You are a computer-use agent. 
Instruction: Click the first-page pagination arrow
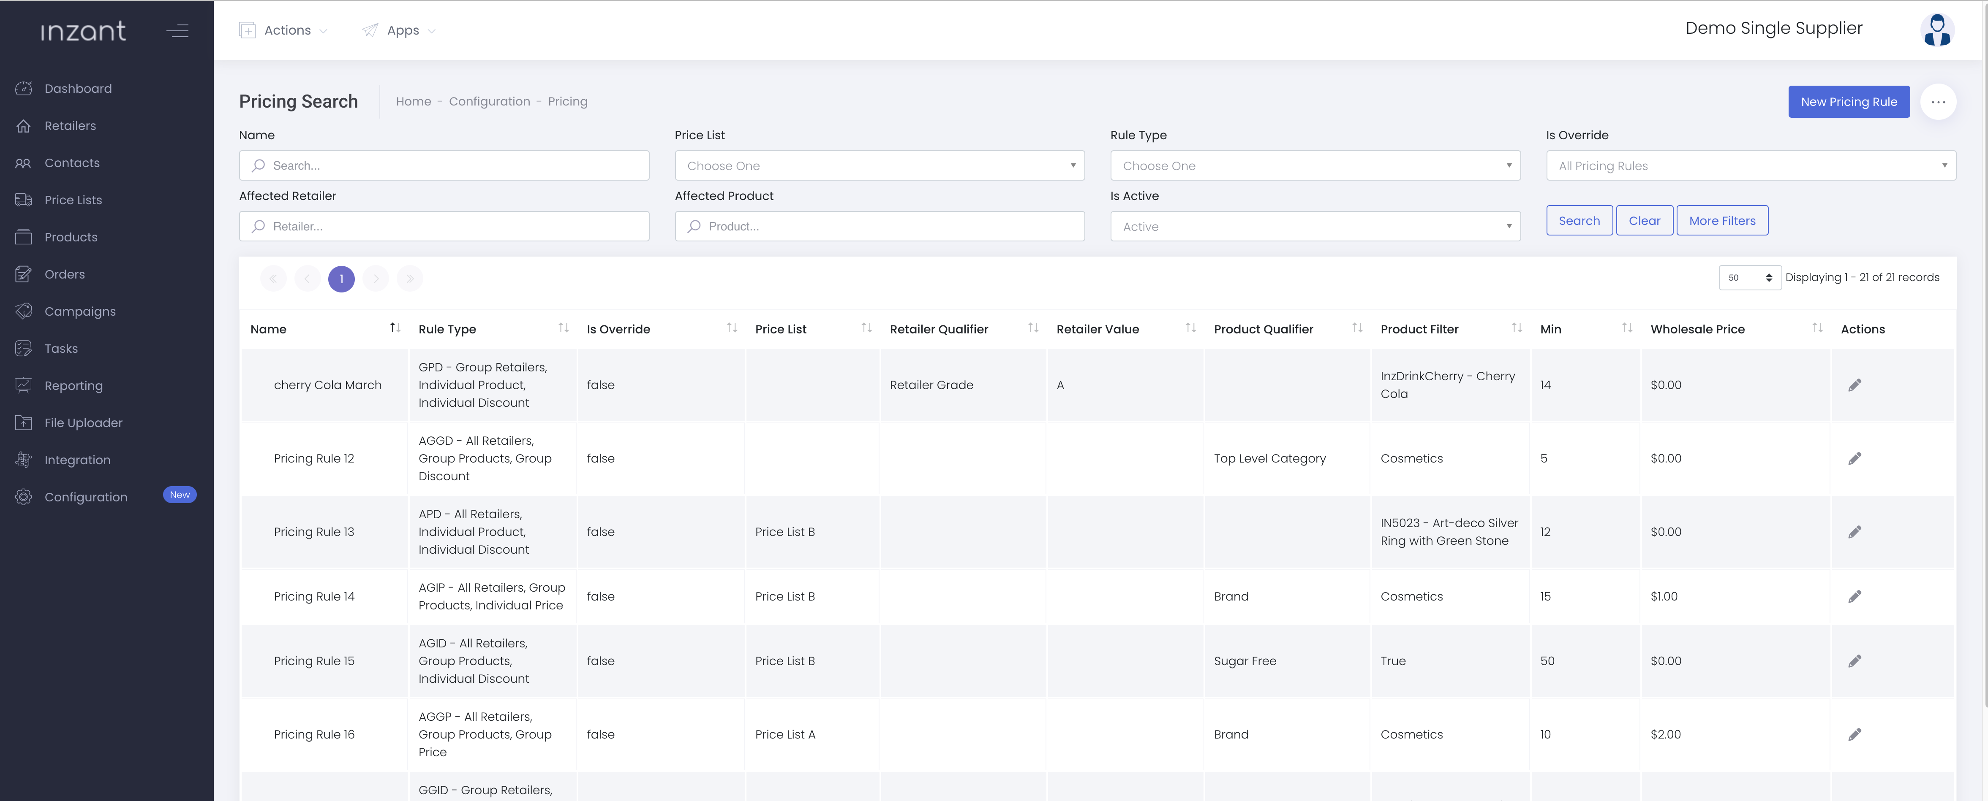click(273, 278)
